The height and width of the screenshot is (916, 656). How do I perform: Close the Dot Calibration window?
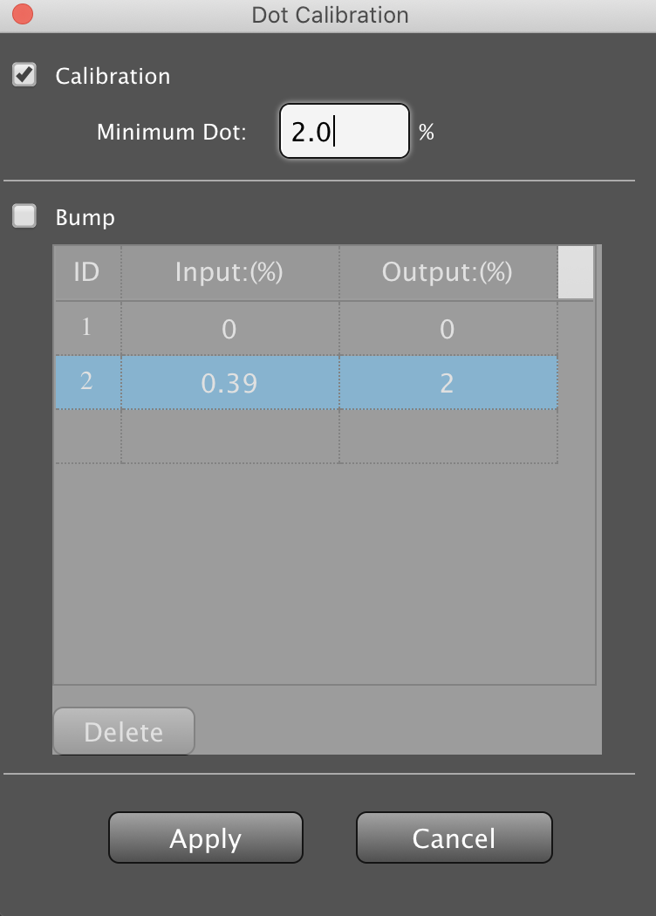tap(24, 15)
